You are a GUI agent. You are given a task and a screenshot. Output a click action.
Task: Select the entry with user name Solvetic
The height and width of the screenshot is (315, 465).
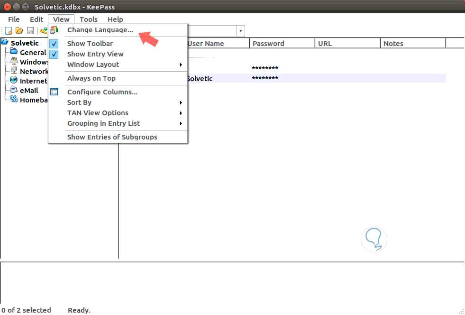200,79
